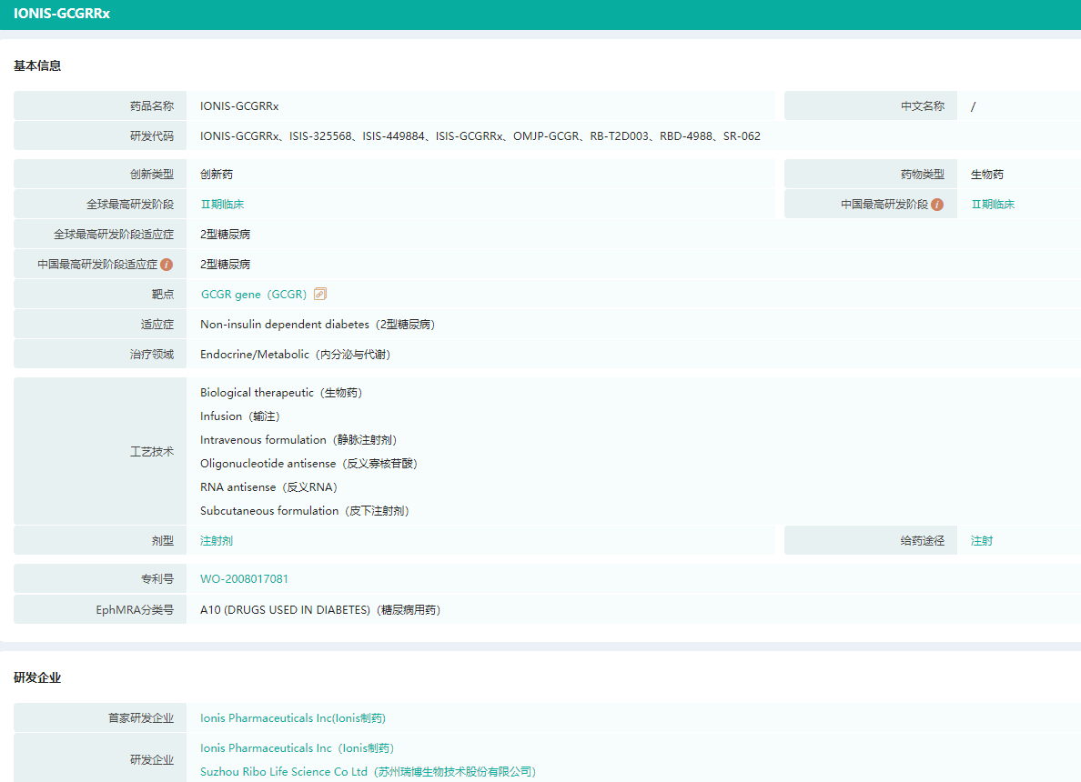The width and height of the screenshot is (1081, 782).
Task: Click the 基本信息 section heading
Action: click(x=37, y=65)
